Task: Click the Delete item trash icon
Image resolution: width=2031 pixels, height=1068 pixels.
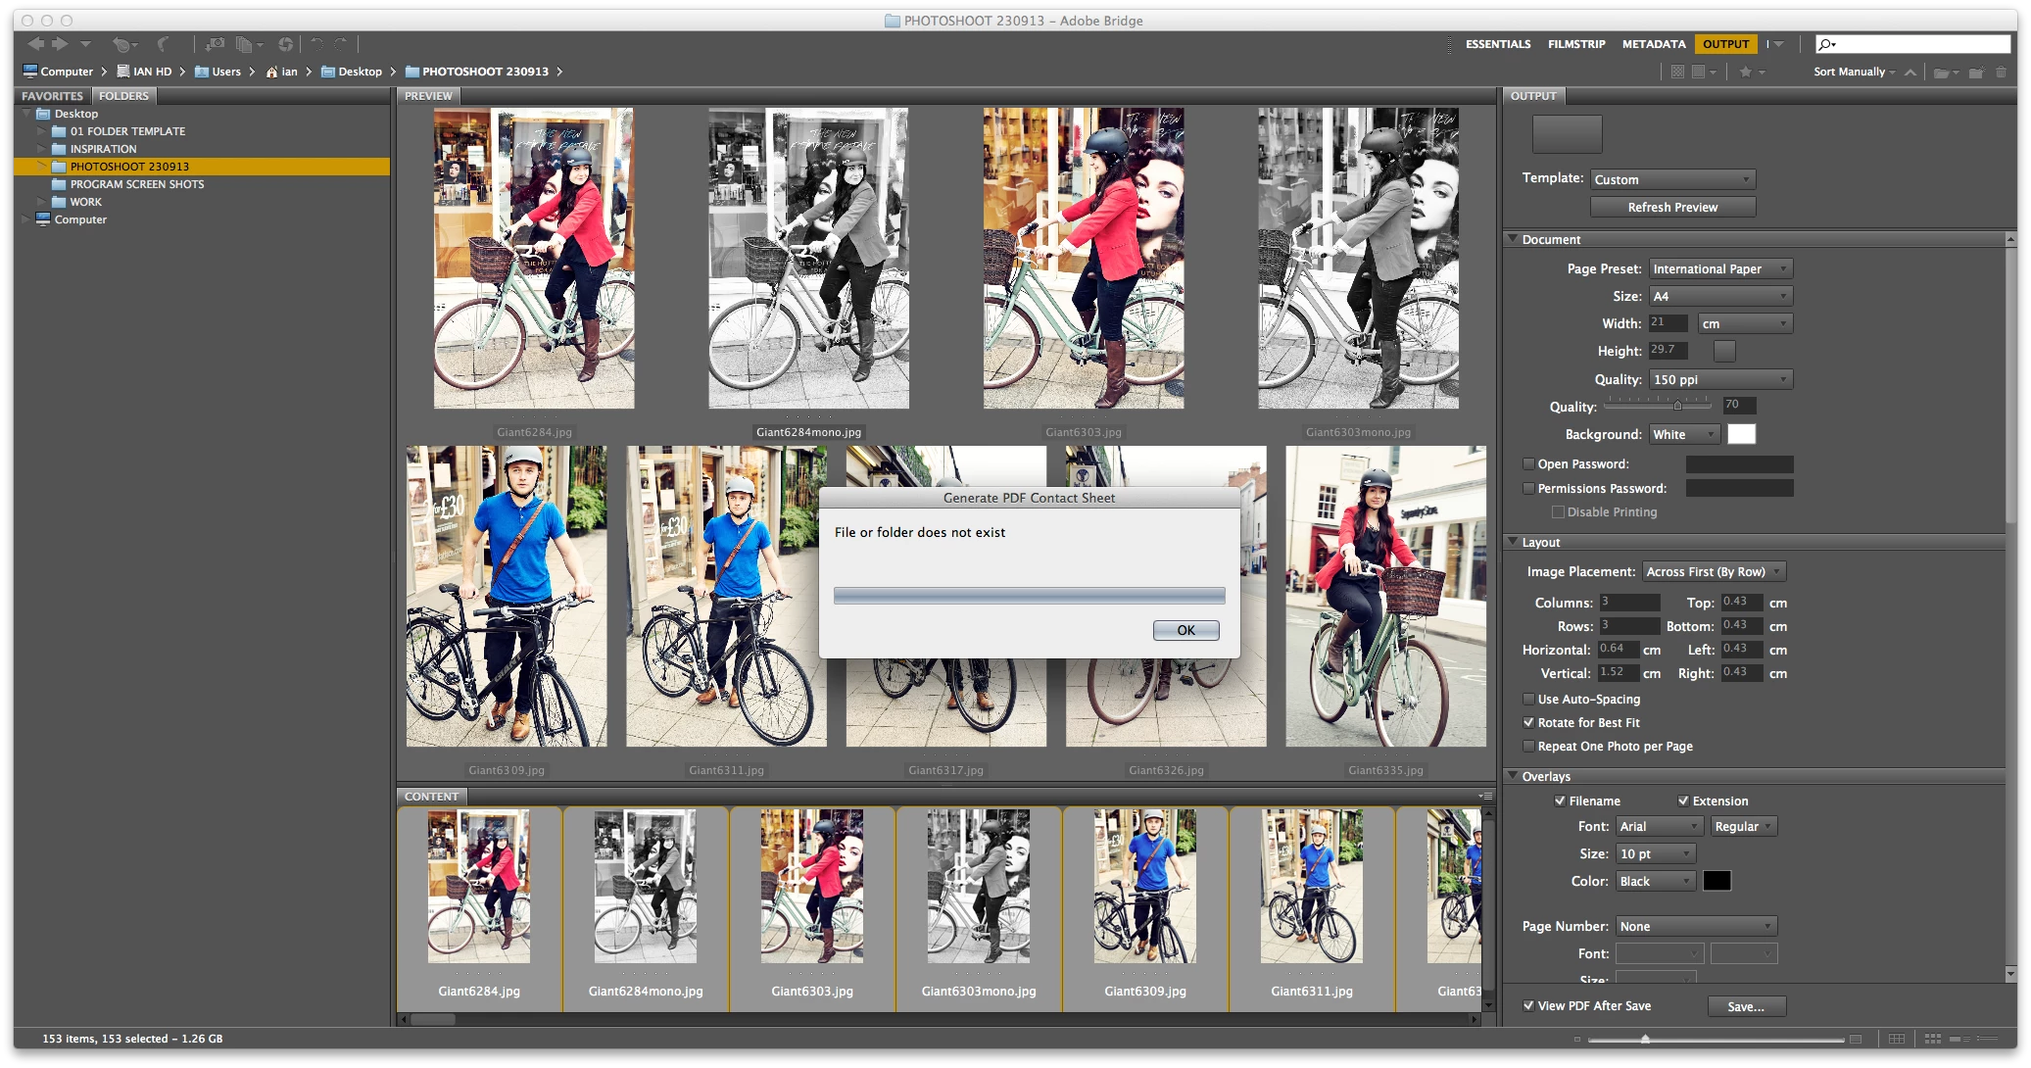Action: (2001, 72)
